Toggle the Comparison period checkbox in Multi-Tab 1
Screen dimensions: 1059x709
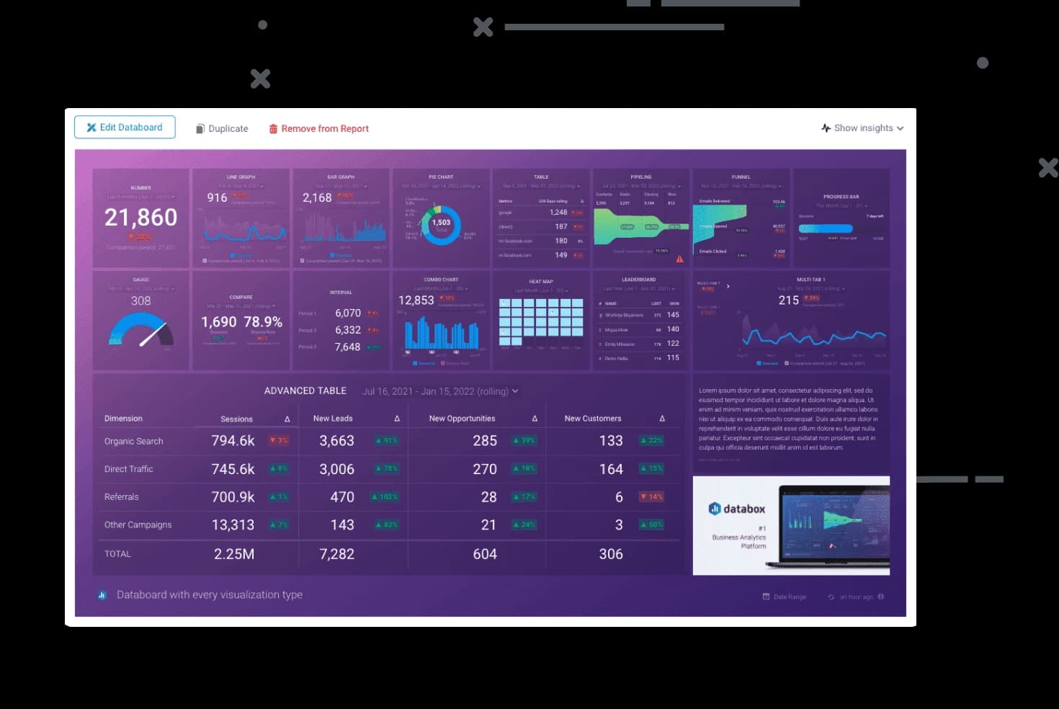point(786,363)
